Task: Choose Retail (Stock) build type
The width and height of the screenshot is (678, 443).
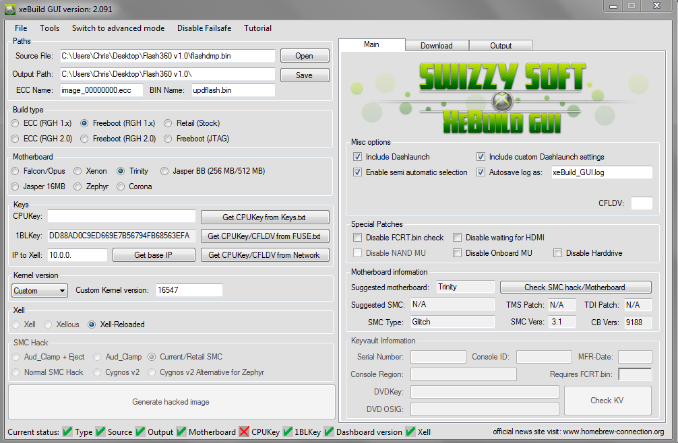Action: [192, 123]
